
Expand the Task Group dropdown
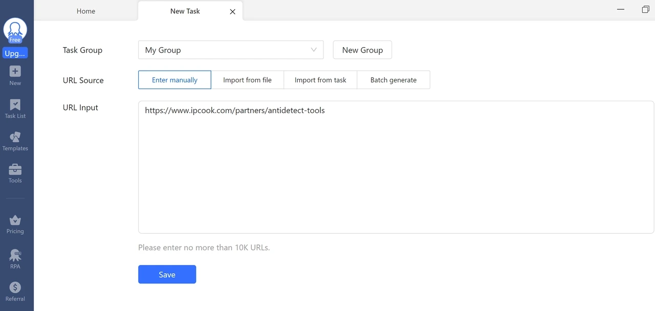pos(313,50)
